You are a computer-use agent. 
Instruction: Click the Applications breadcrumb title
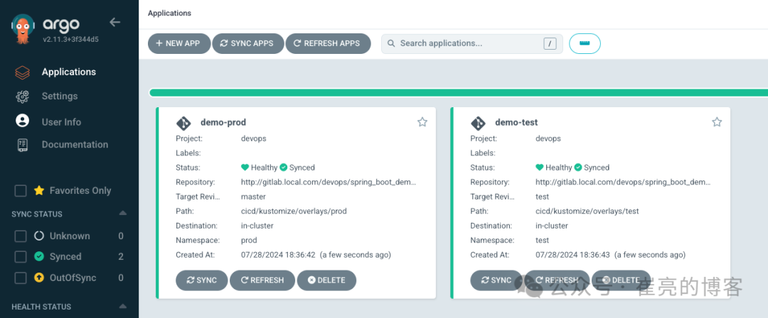(169, 13)
